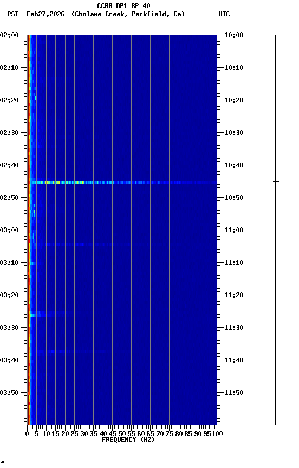Click the title text 'CCRB DP1 BP 40'

coord(123,5)
